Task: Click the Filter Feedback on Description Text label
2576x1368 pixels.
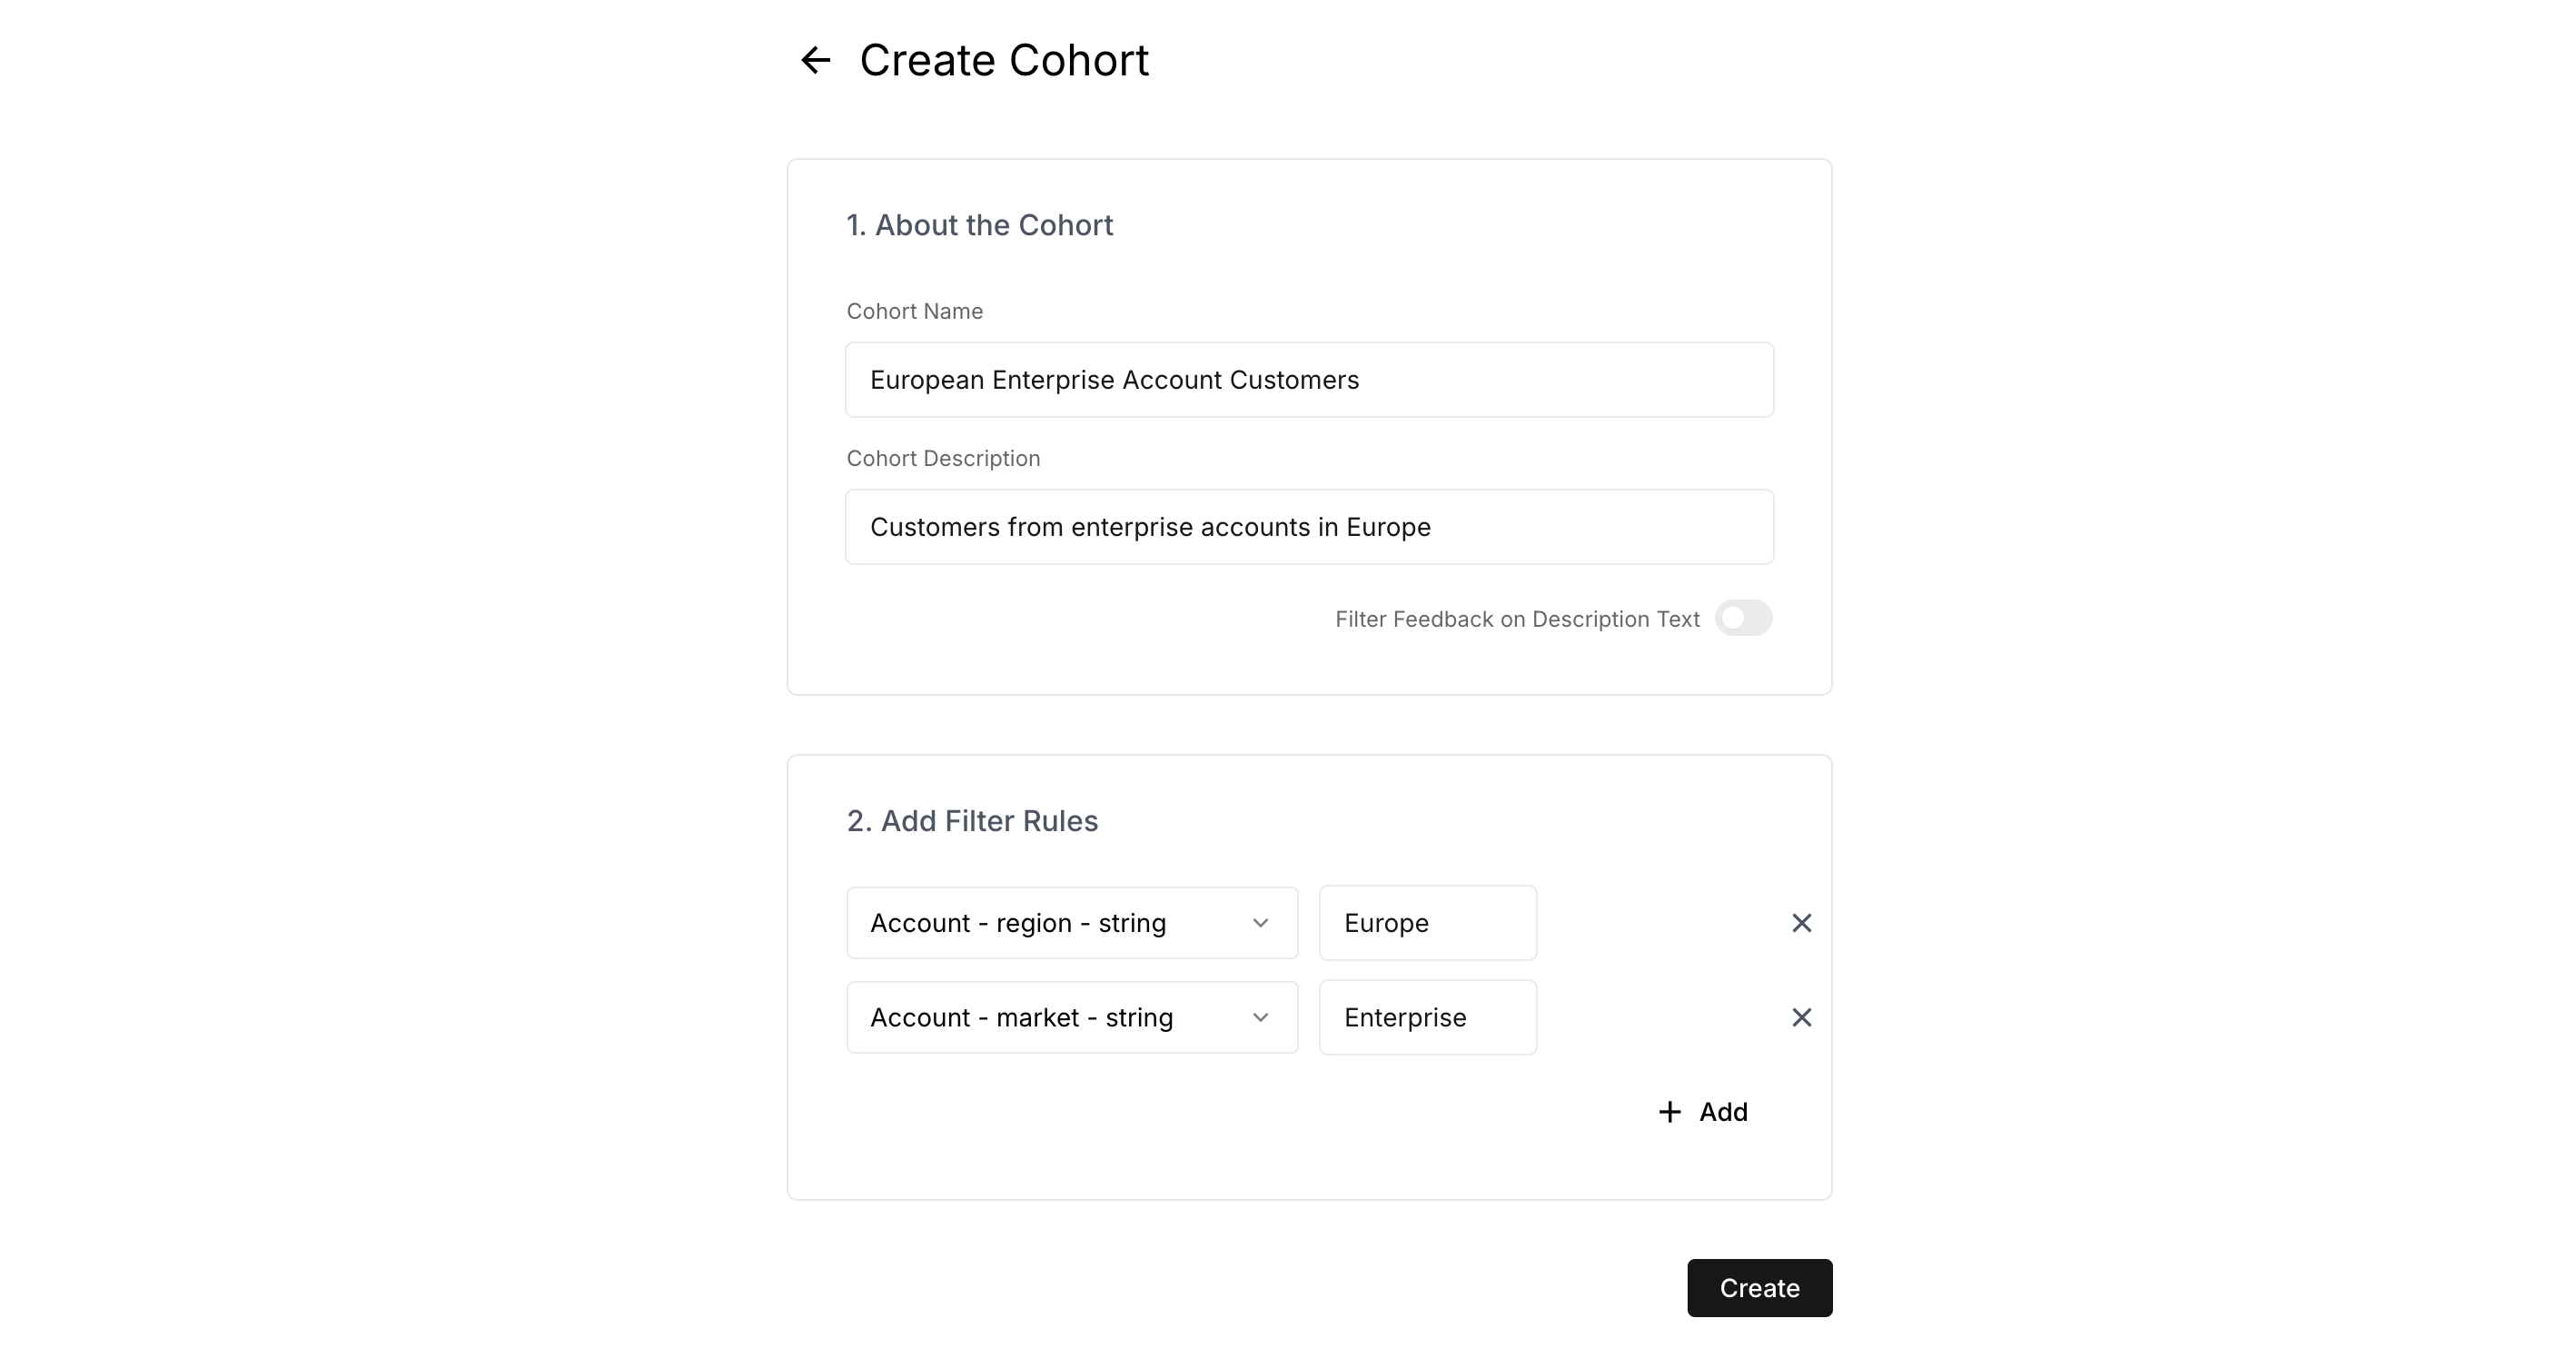Action: (x=1517, y=619)
